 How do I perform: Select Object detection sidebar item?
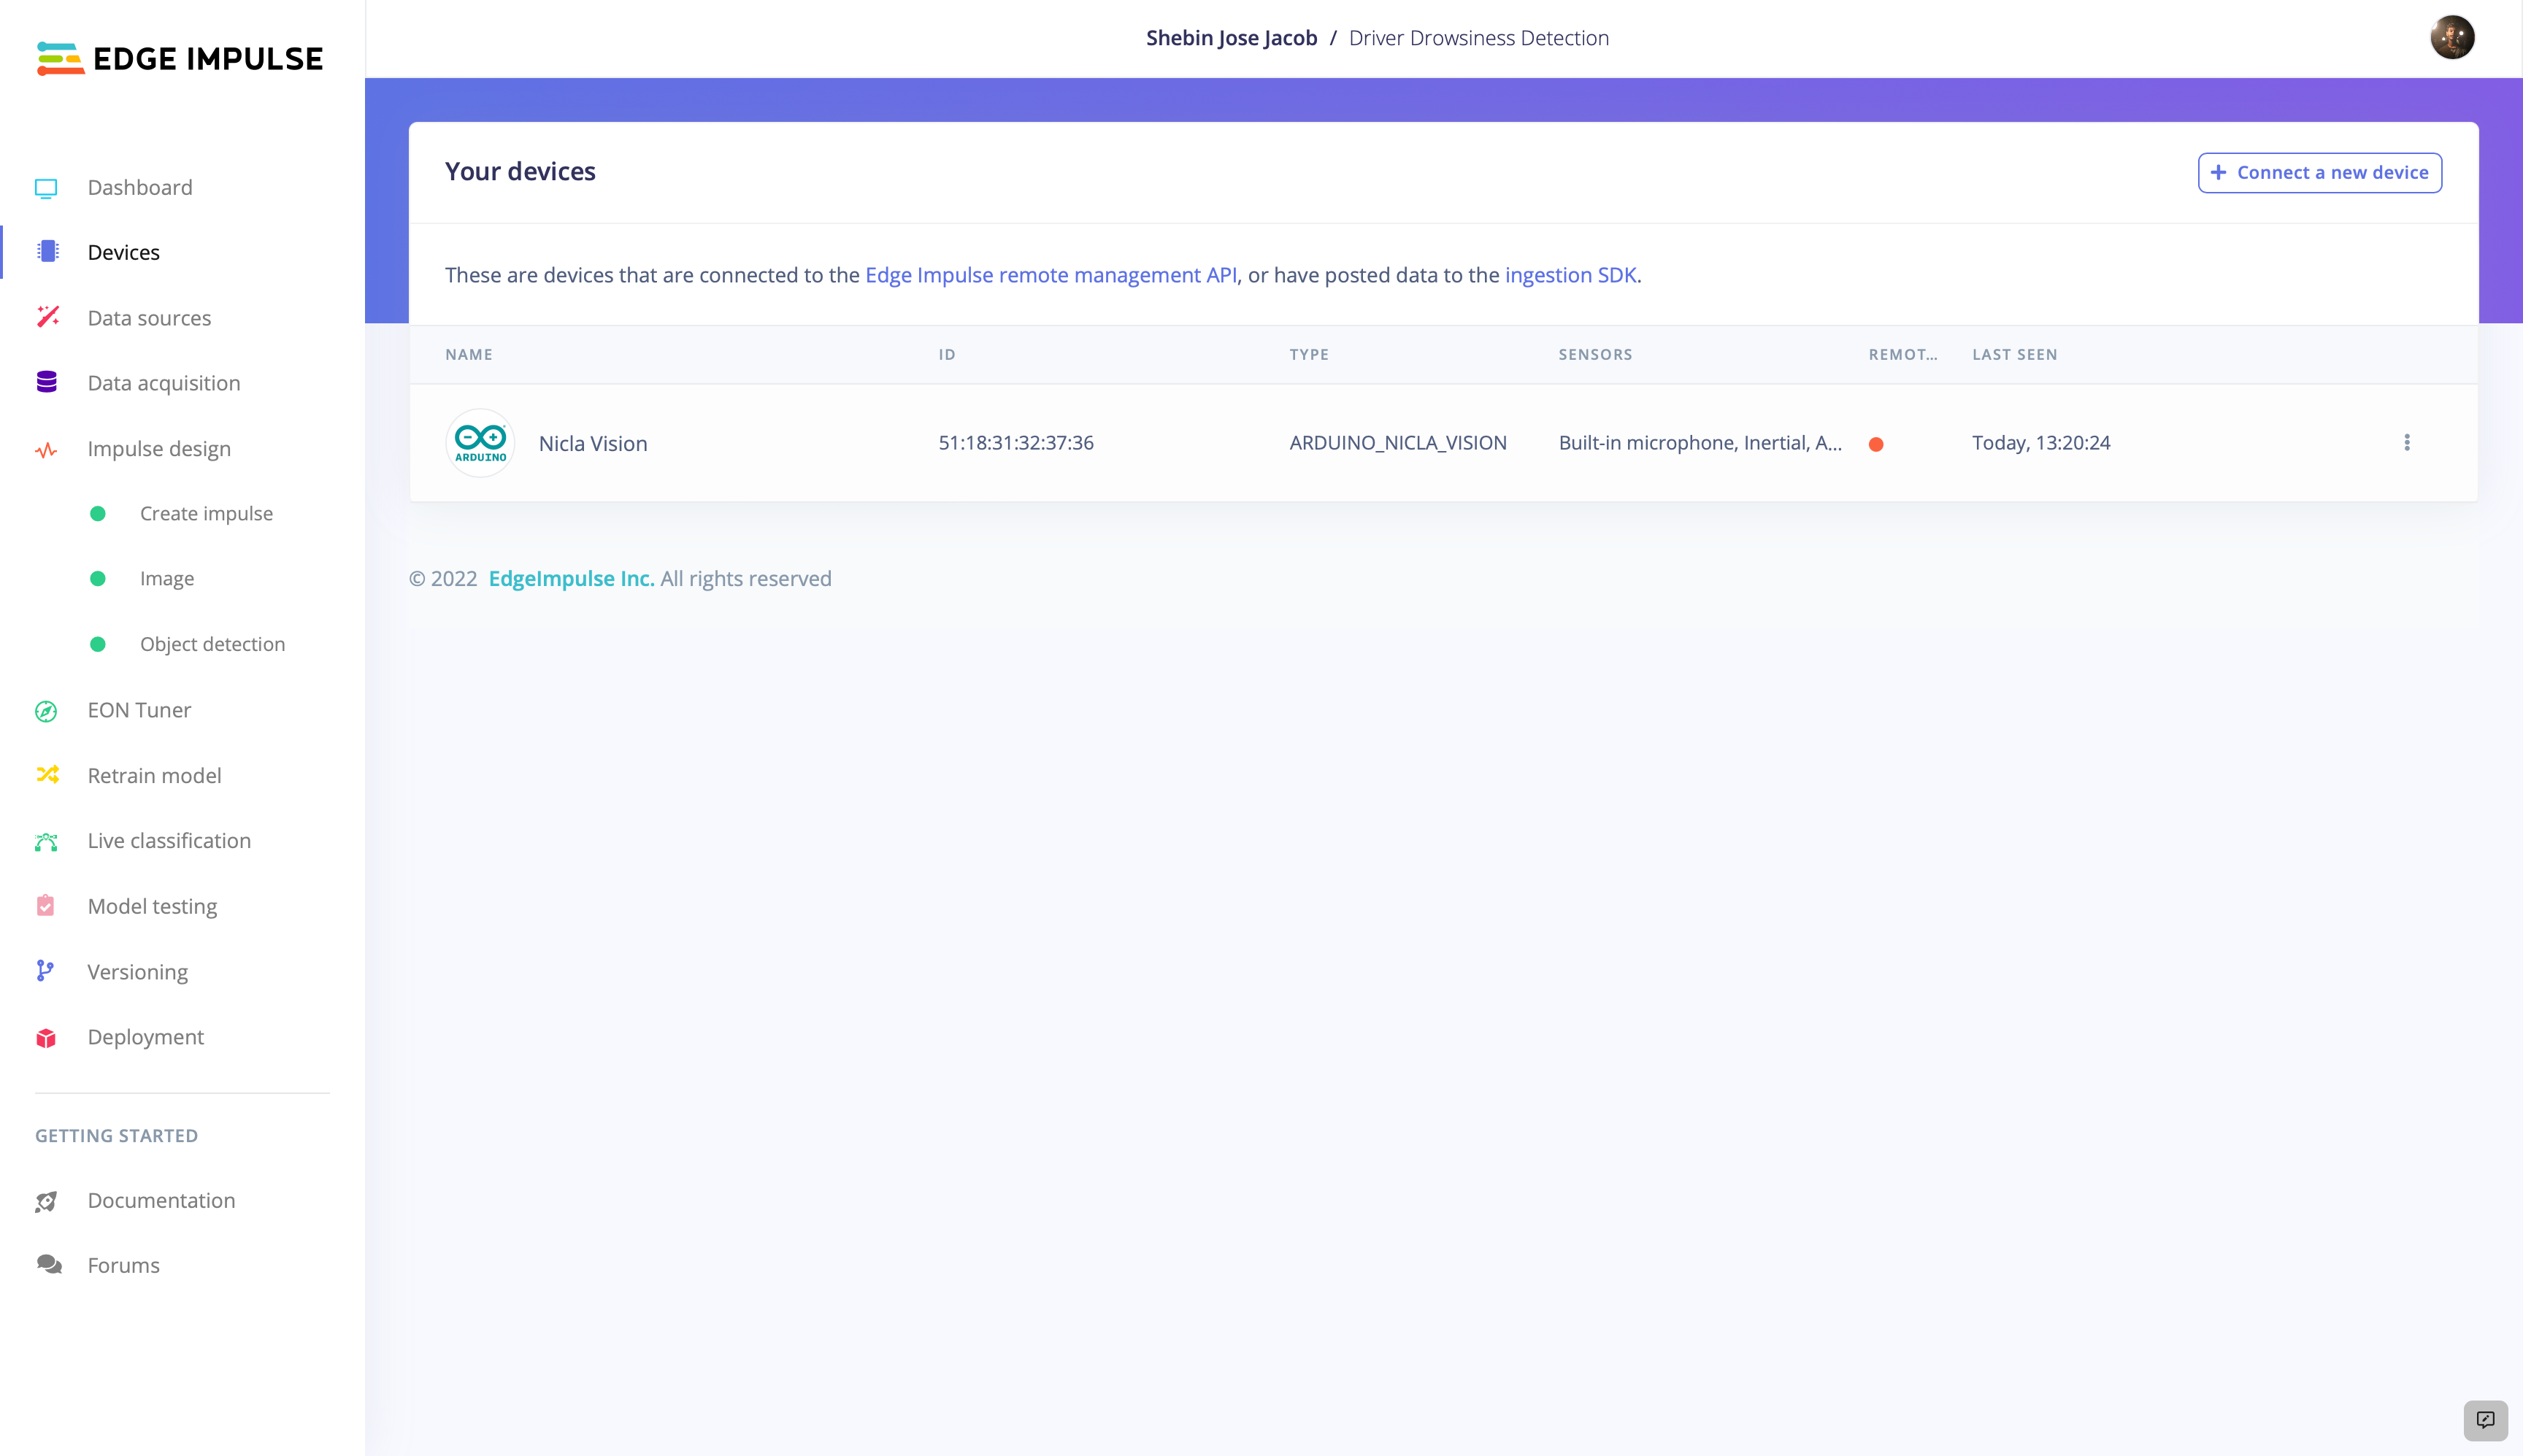tap(212, 644)
